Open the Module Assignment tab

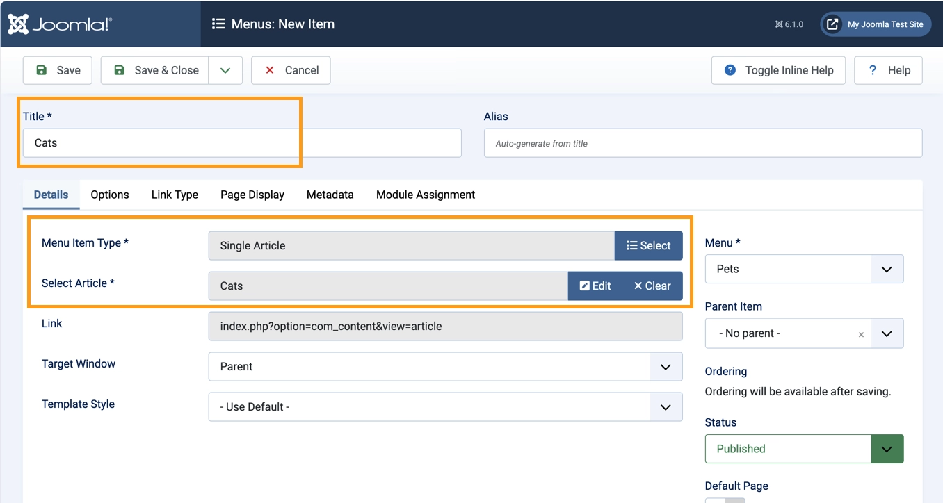click(426, 195)
